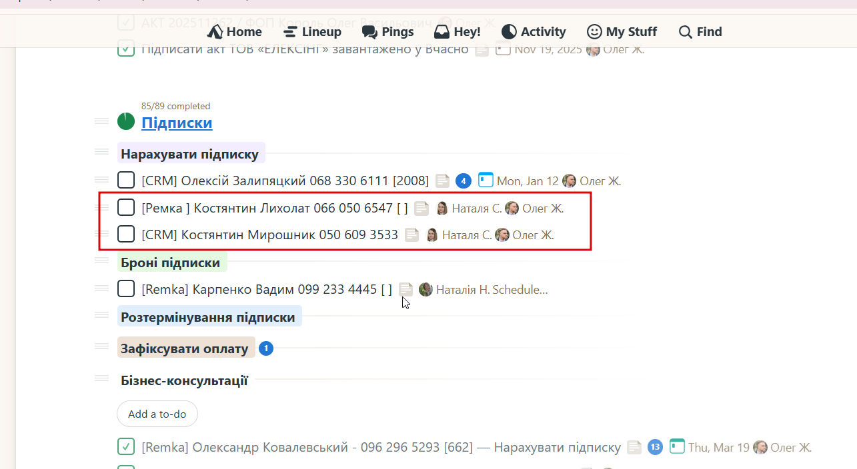Check the Костянтин Мирошник to-do checkbox

126,234
